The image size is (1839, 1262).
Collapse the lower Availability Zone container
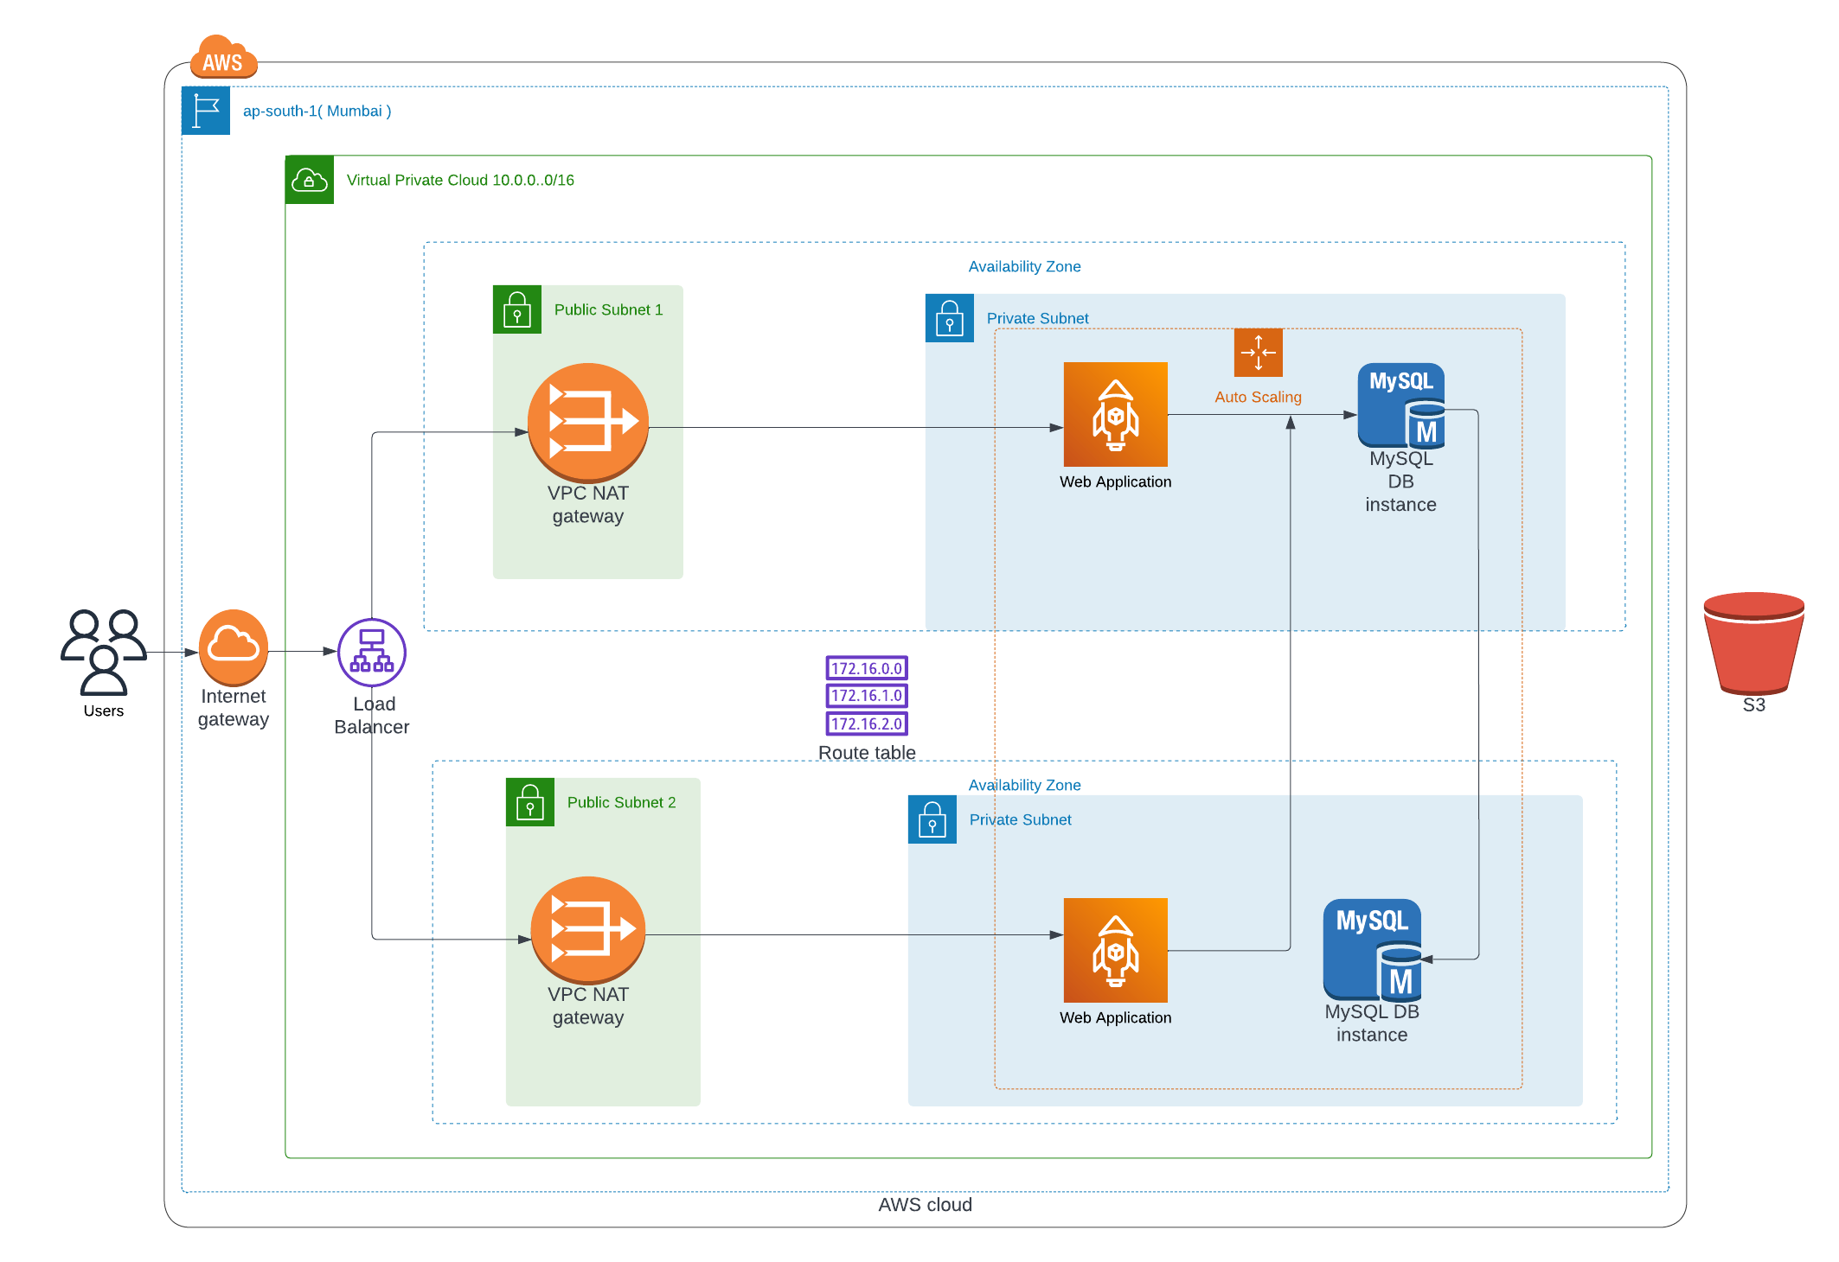1025,785
